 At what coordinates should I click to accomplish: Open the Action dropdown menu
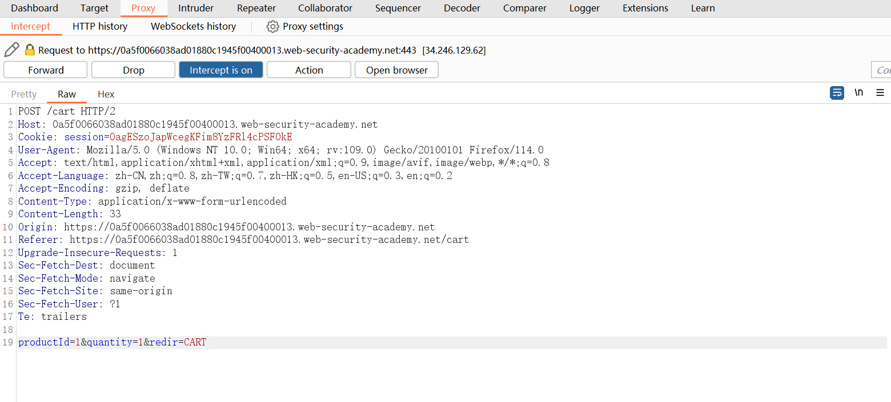[309, 70]
